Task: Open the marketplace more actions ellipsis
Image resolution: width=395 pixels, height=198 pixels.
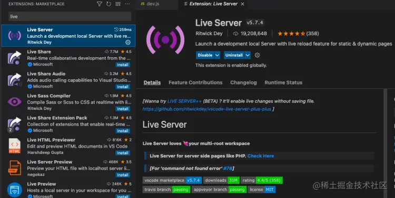Action: click(x=127, y=4)
